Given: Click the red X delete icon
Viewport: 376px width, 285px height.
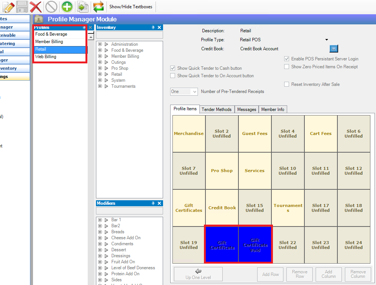Looking at the screenshot, I should [x=36, y=7].
